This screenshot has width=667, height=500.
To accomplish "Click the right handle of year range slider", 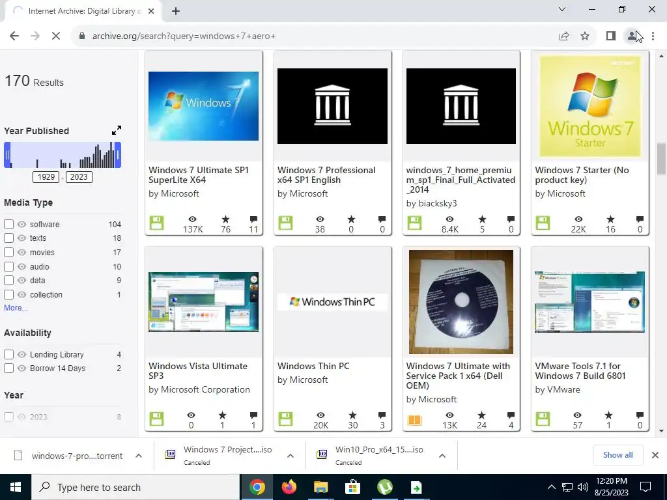I will pyautogui.click(x=119, y=155).
